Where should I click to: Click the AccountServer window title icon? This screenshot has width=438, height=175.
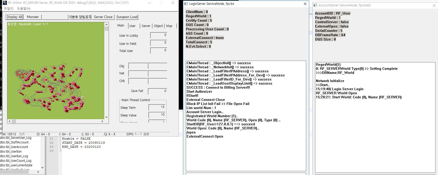pos(315,5)
